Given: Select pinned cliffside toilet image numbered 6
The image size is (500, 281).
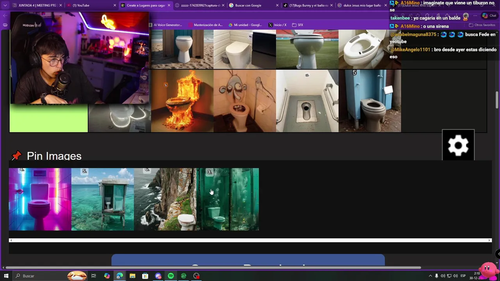Looking at the screenshot, I should tap(165, 199).
